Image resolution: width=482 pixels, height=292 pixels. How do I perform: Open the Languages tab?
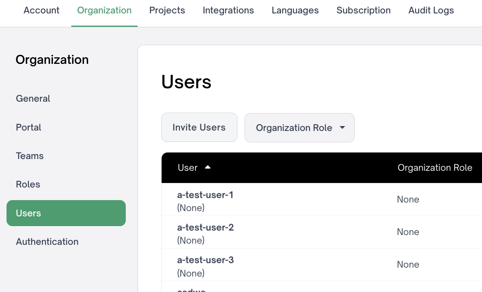(295, 11)
